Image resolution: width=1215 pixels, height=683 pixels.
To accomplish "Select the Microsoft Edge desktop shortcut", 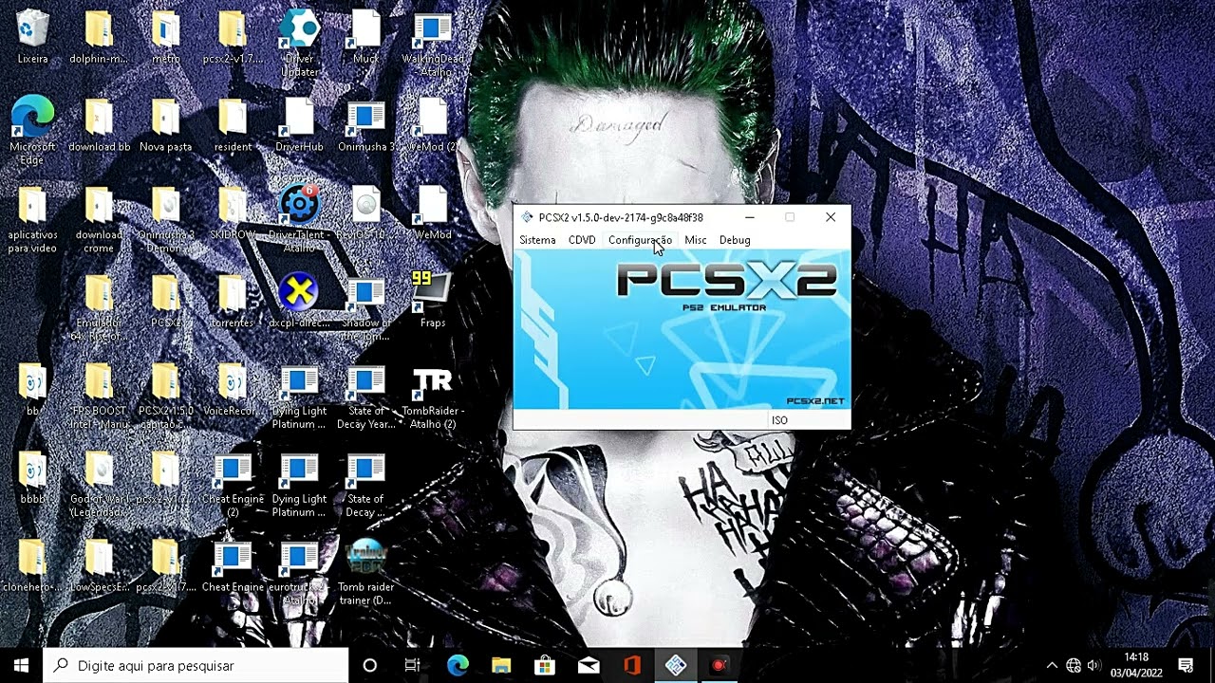I will [32, 131].
